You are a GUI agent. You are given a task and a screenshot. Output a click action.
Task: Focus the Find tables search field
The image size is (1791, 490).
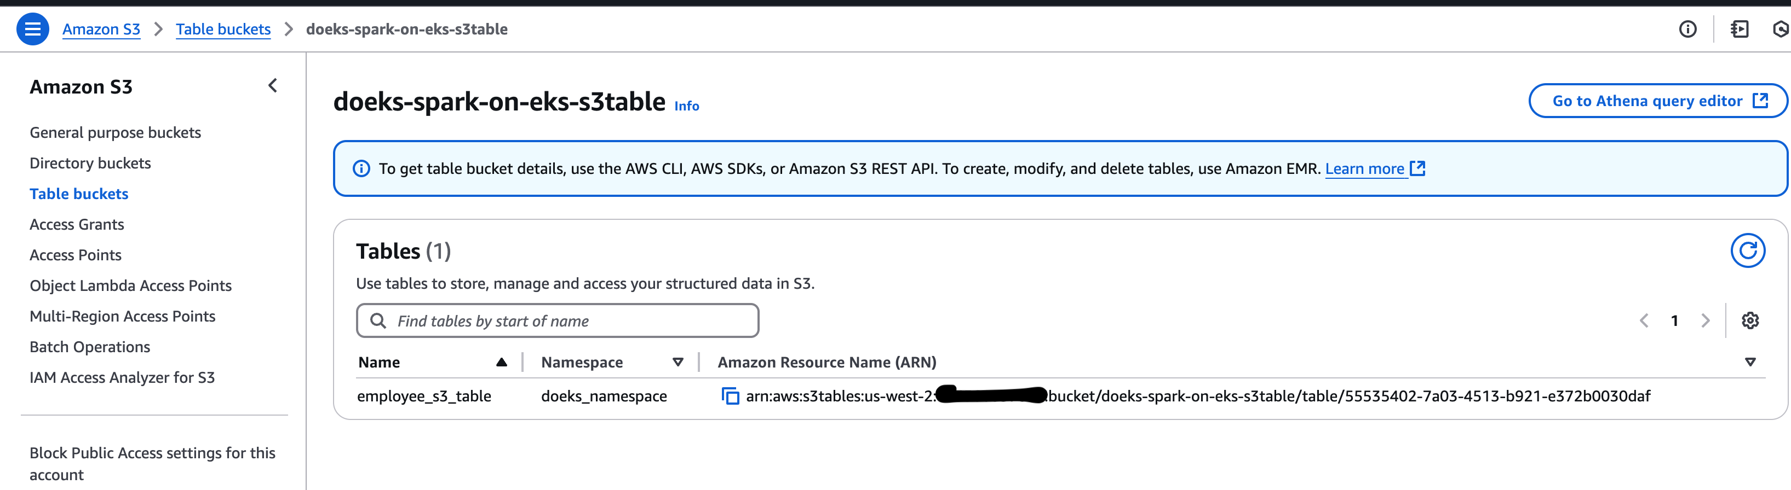(x=558, y=320)
